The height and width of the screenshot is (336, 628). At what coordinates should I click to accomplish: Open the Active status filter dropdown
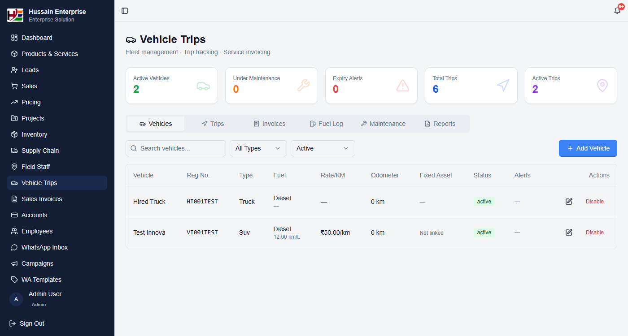pyautogui.click(x=323, y=148)
